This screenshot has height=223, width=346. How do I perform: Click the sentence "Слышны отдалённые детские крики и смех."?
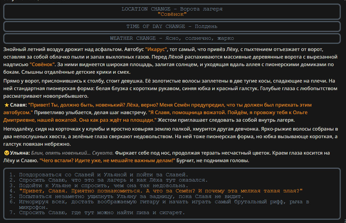76,72
